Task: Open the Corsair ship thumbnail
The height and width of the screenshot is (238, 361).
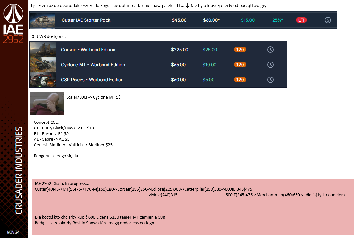Action: (x=42, y=49)
